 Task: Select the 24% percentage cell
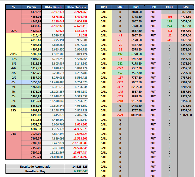pos(13,134)
